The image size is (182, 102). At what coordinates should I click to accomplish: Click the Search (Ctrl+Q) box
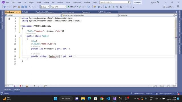coord(115,2)
